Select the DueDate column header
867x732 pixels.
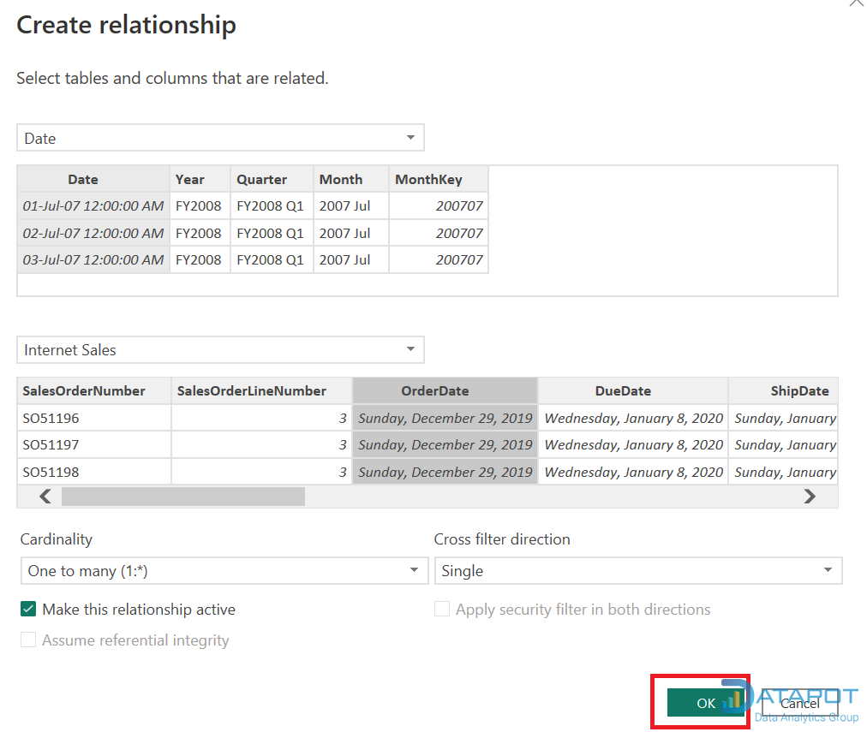coord(632,390)
